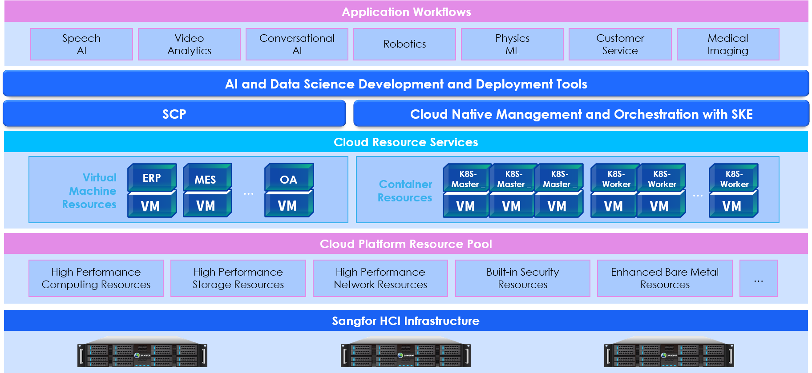Click the Conversational AI box
The height and width of the screenshot is (373, 812).
297,44
